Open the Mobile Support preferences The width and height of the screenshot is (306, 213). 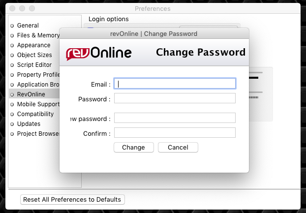[38, 104]
